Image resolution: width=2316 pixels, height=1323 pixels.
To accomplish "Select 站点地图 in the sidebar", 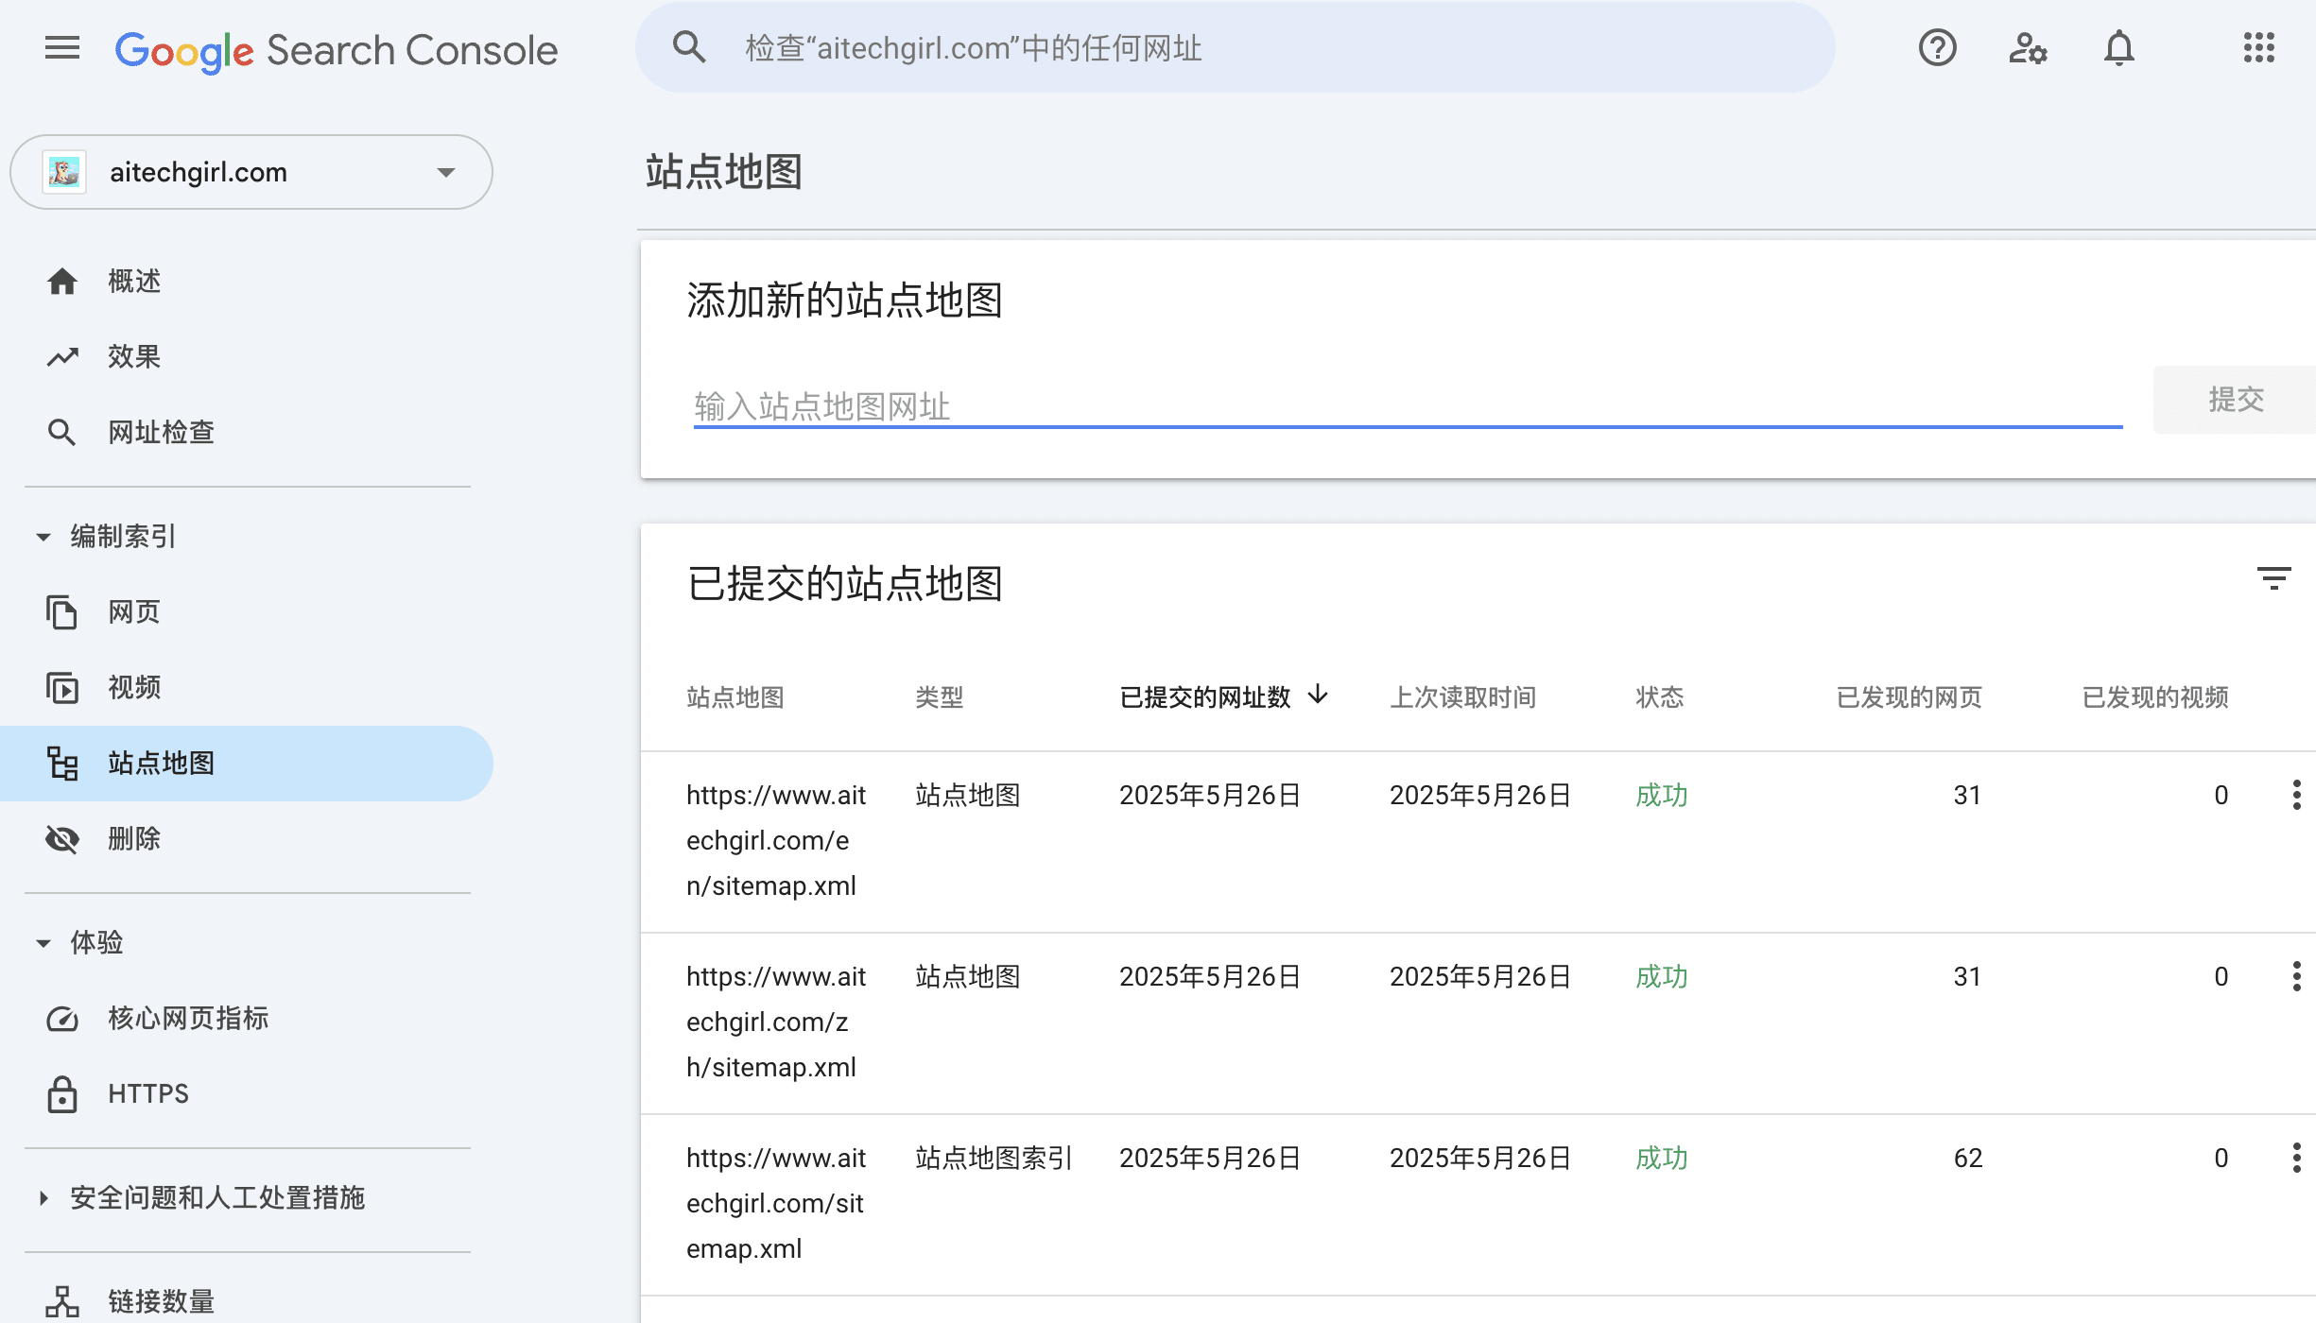I will tap(247, 764).
